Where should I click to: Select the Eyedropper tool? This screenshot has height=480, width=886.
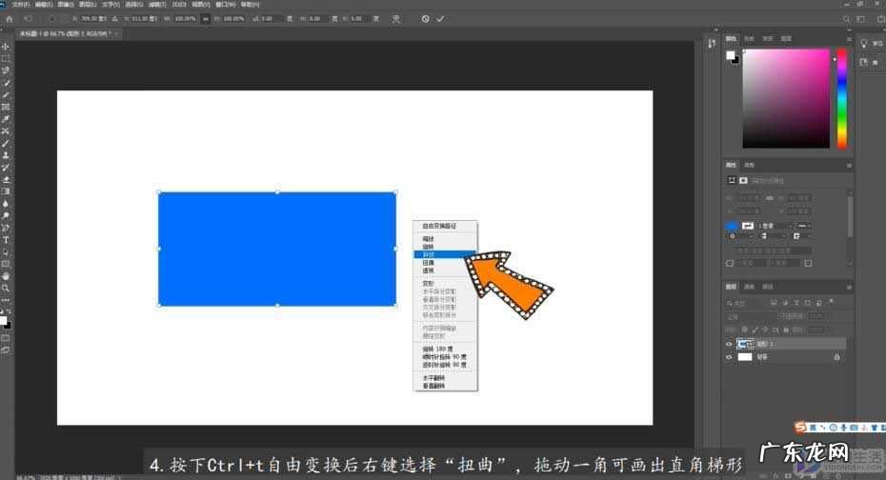[x=6, y=119]
